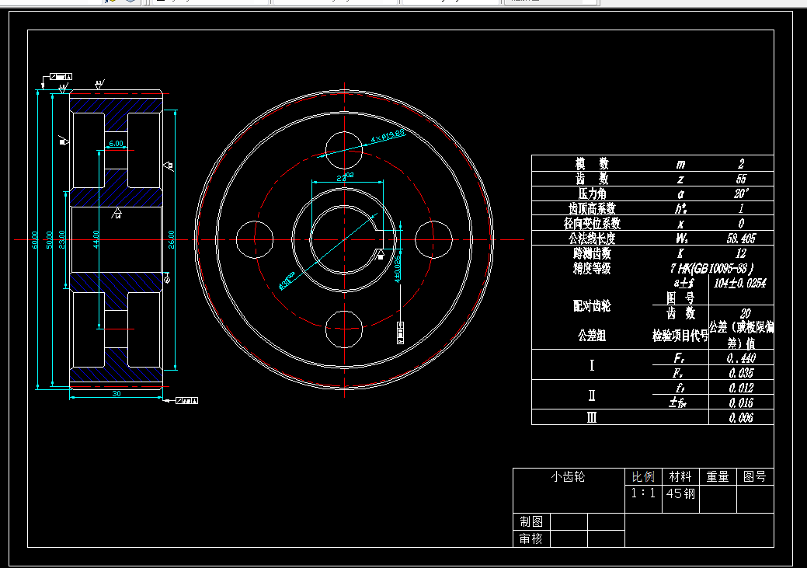Select the tolerance group Ⅲ cell
Image resolution: width=807 pixels, height=568 pixels.
592,417
